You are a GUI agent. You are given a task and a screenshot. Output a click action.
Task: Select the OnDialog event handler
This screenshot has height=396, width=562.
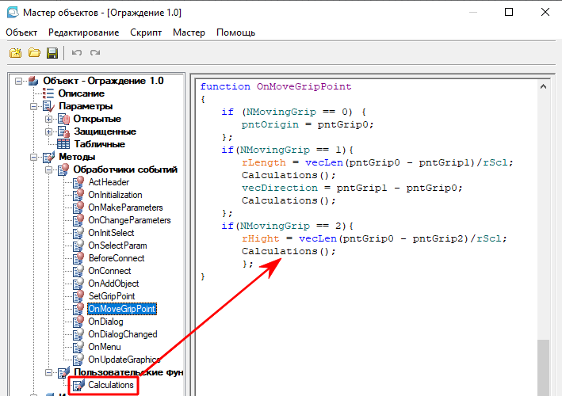coord(105,322)
